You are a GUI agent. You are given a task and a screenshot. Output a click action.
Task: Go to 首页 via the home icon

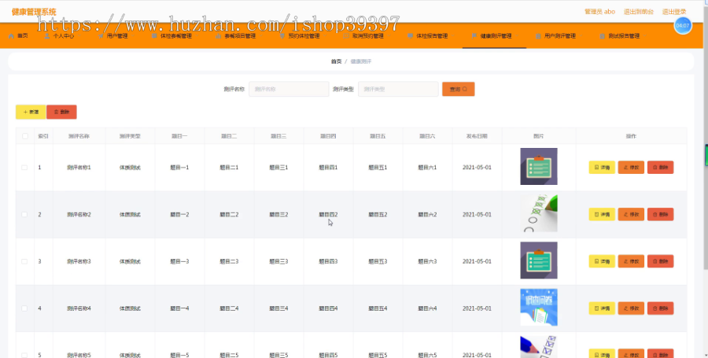click(x=11, y=35)
